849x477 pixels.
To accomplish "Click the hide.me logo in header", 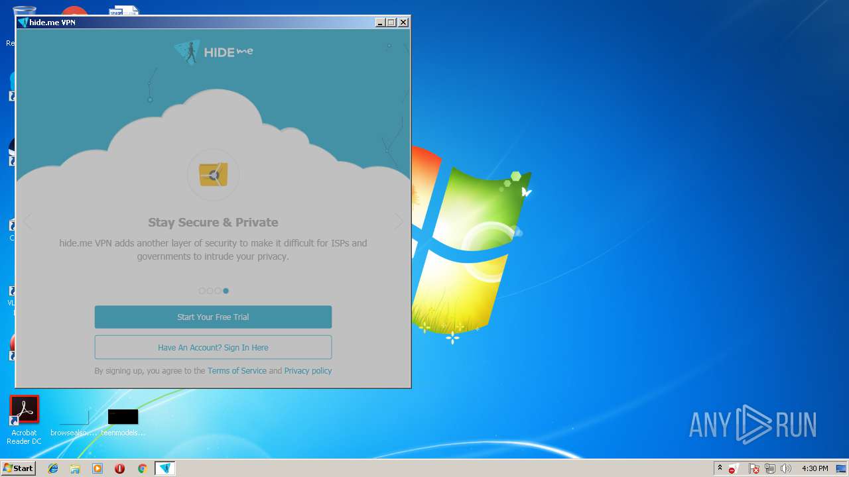I will 214,52.
